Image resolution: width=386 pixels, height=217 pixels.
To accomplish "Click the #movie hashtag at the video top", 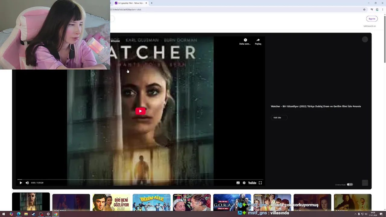I will (115, 41).
